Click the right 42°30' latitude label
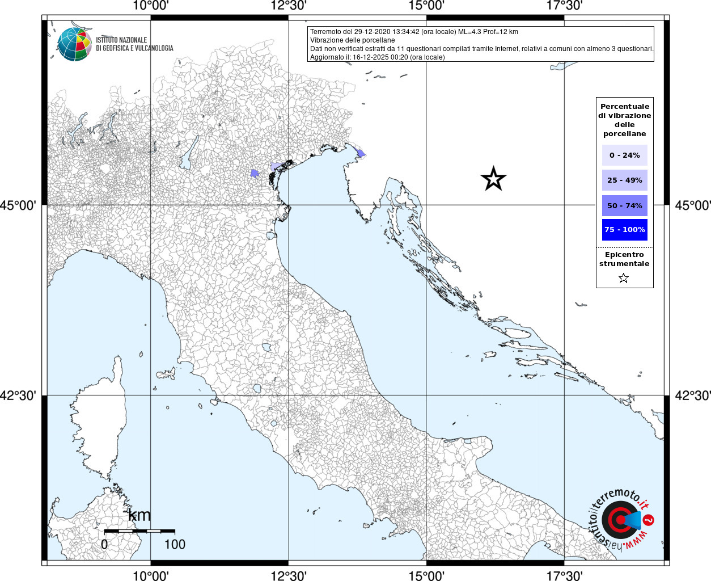Viewport: 711px width, 581px height. point(692,395)
